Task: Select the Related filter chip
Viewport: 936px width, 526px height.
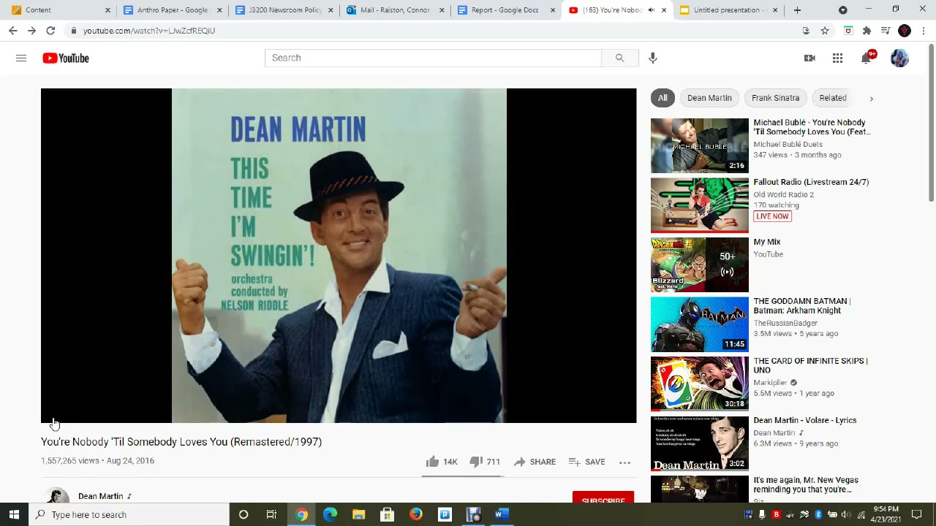Action: (833, 98)
